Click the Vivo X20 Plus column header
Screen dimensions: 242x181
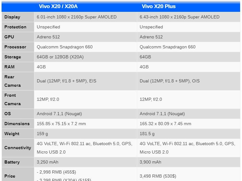tap(159, 7)
